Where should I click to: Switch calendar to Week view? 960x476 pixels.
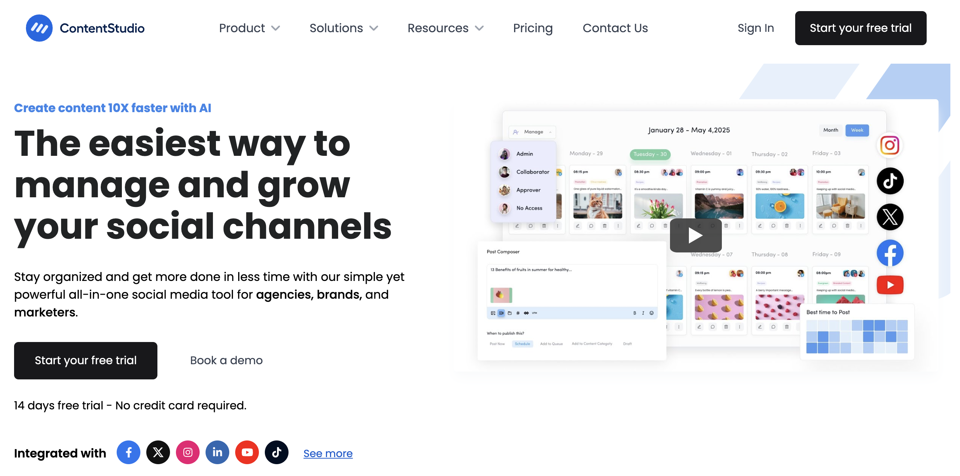click(x=857, y=130)
